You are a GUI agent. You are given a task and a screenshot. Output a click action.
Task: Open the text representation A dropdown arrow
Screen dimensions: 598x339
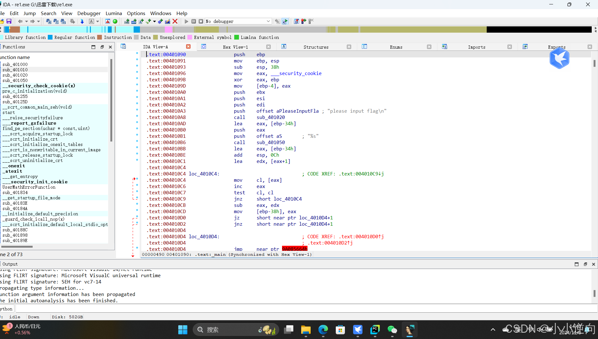coord(97,21)
